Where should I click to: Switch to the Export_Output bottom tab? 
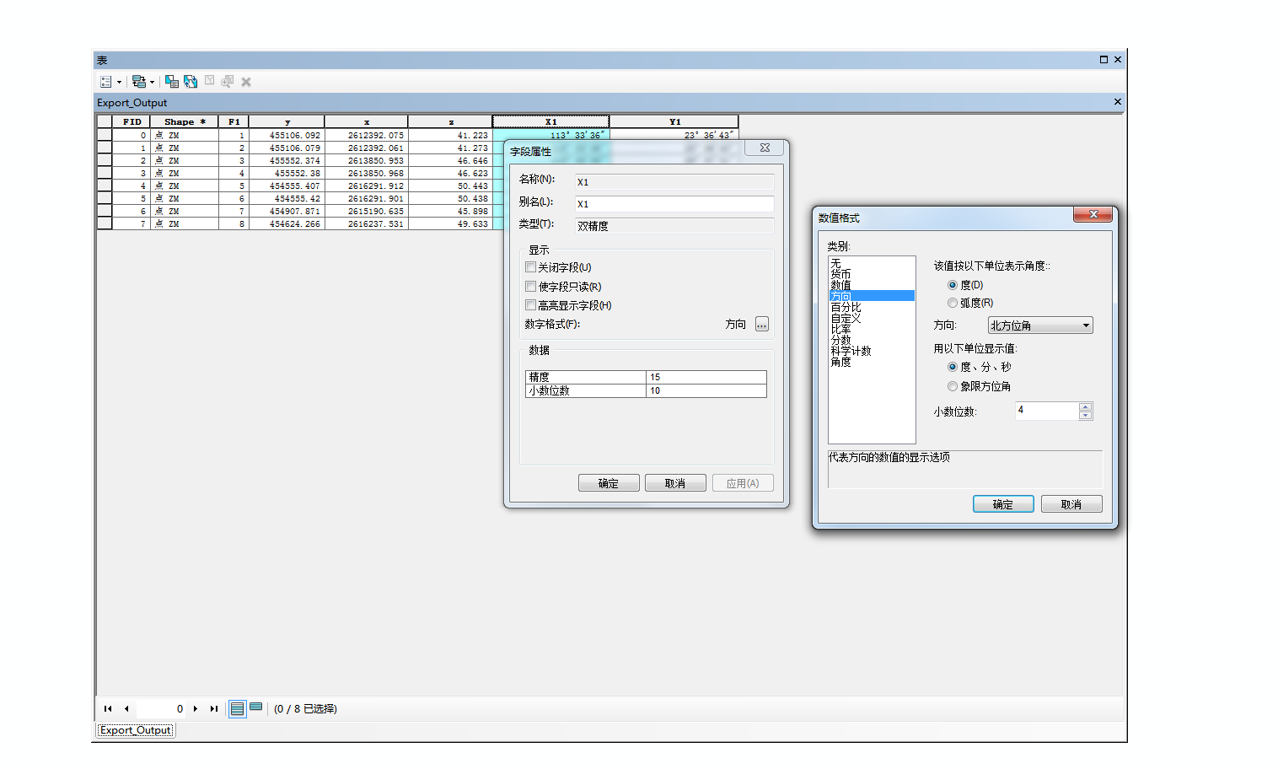click(x=136, y=730)
